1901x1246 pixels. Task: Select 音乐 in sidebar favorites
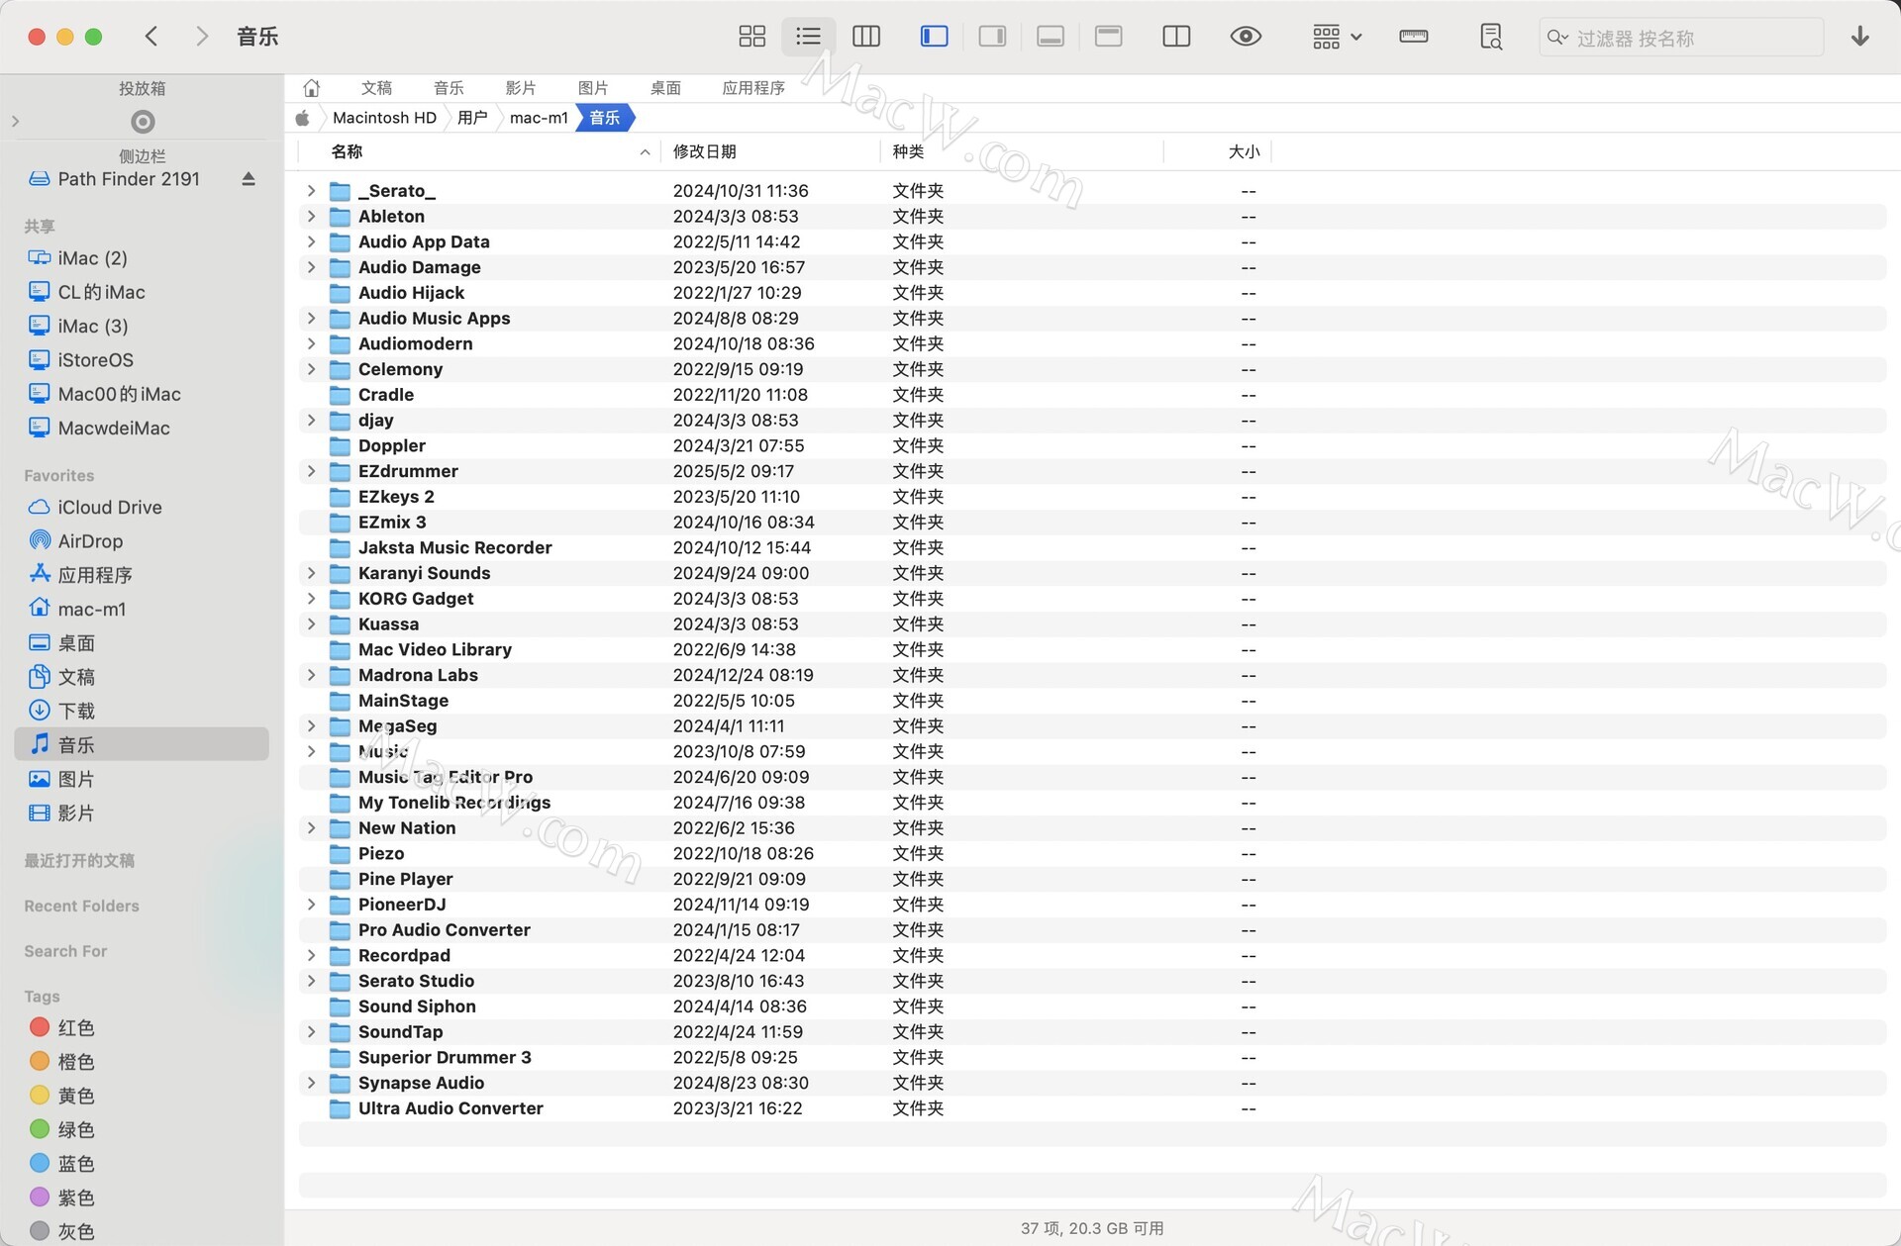142,744
